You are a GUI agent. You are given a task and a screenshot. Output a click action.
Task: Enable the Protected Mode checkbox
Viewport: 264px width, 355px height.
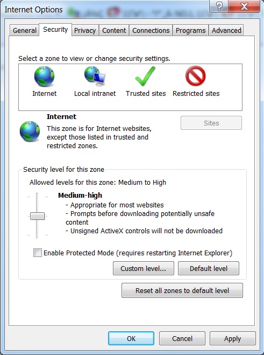click(x=38, y=253)
